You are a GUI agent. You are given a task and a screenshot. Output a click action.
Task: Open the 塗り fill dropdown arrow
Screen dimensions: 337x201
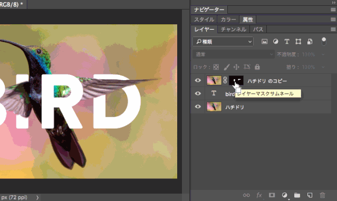pos(323,68)
